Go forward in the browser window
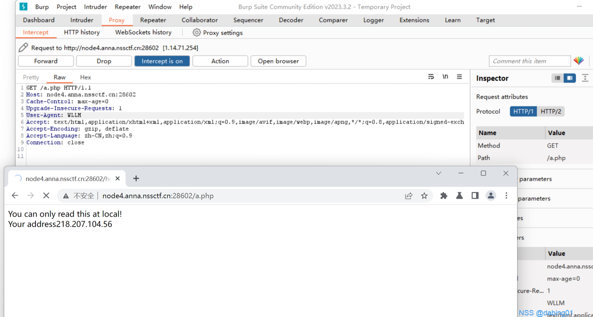 click(x=31, y=196)
